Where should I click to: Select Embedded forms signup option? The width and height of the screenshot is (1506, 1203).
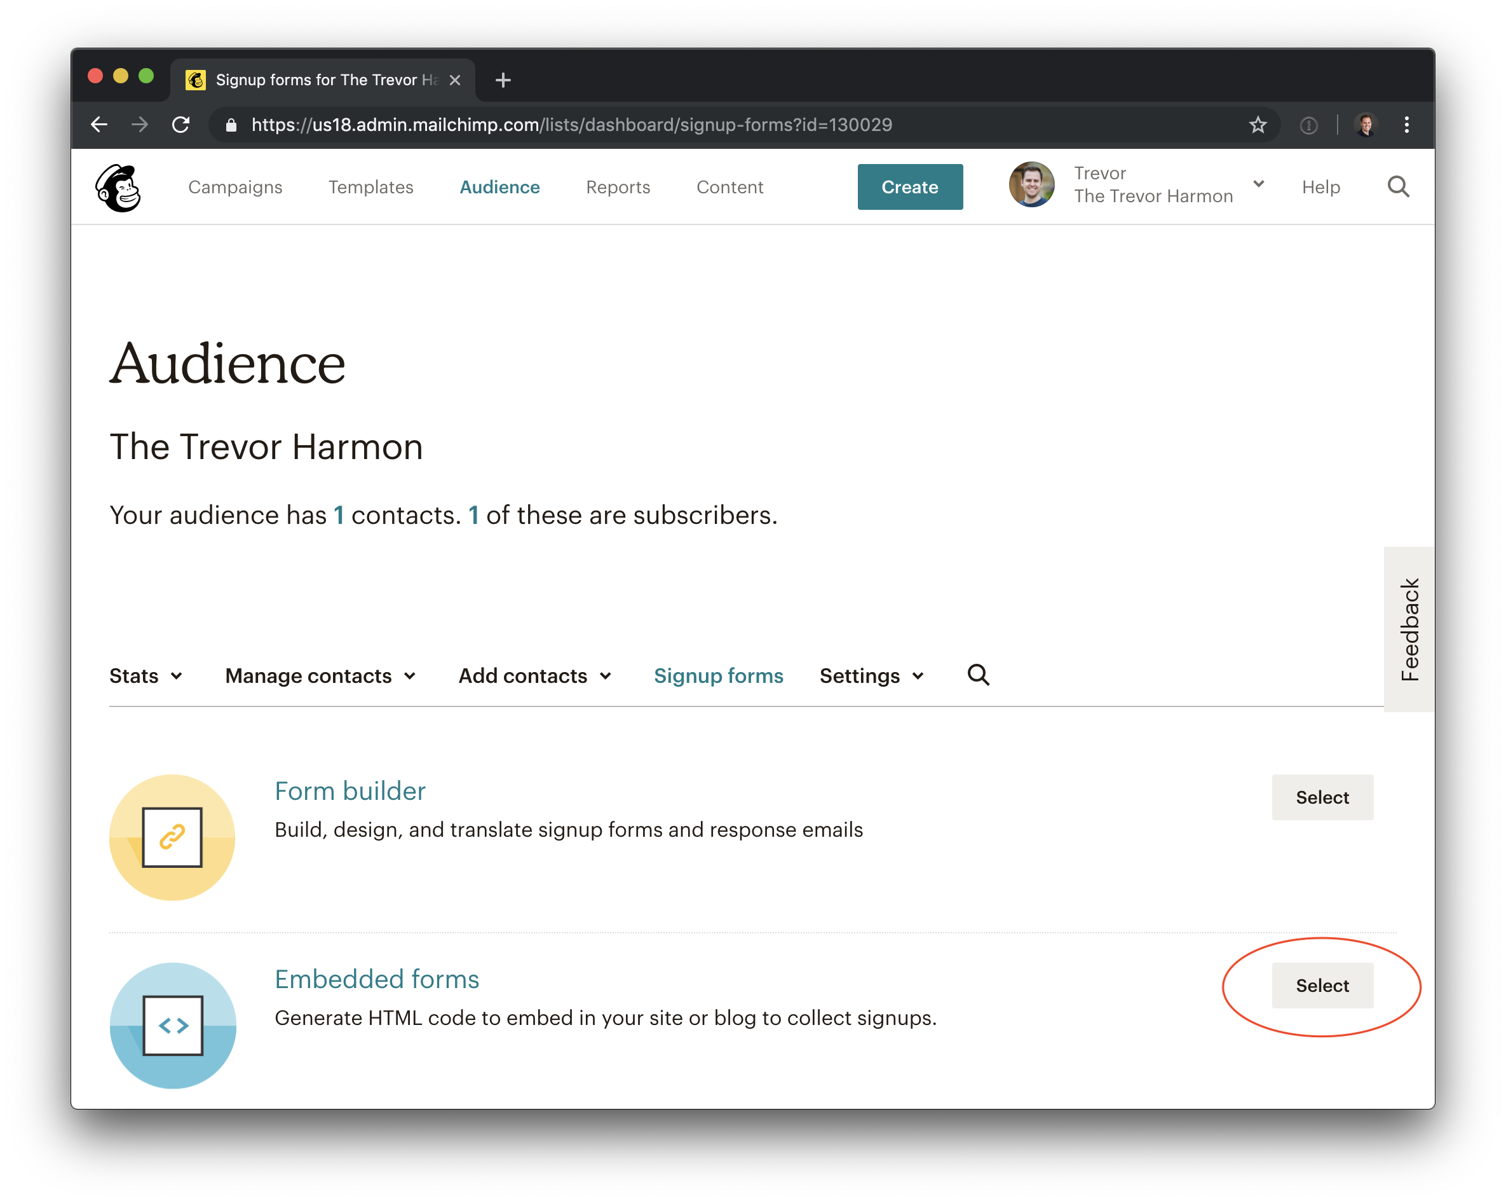pyautogui.click(x=1323, y=986)
